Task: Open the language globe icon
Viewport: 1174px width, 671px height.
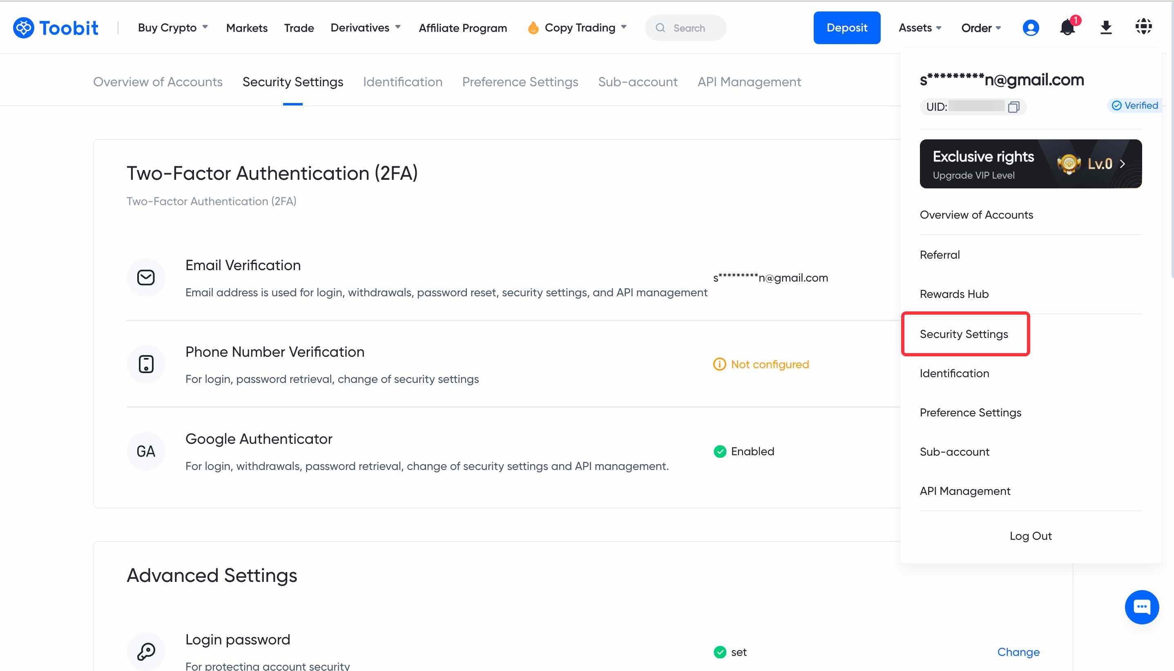Action: point(1143,27)
